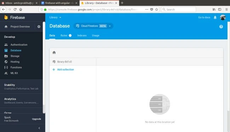The width and height of the screenshot is (230, 132).
Task: Bookmark page with the star icon
Action: [x=156, y=10]
